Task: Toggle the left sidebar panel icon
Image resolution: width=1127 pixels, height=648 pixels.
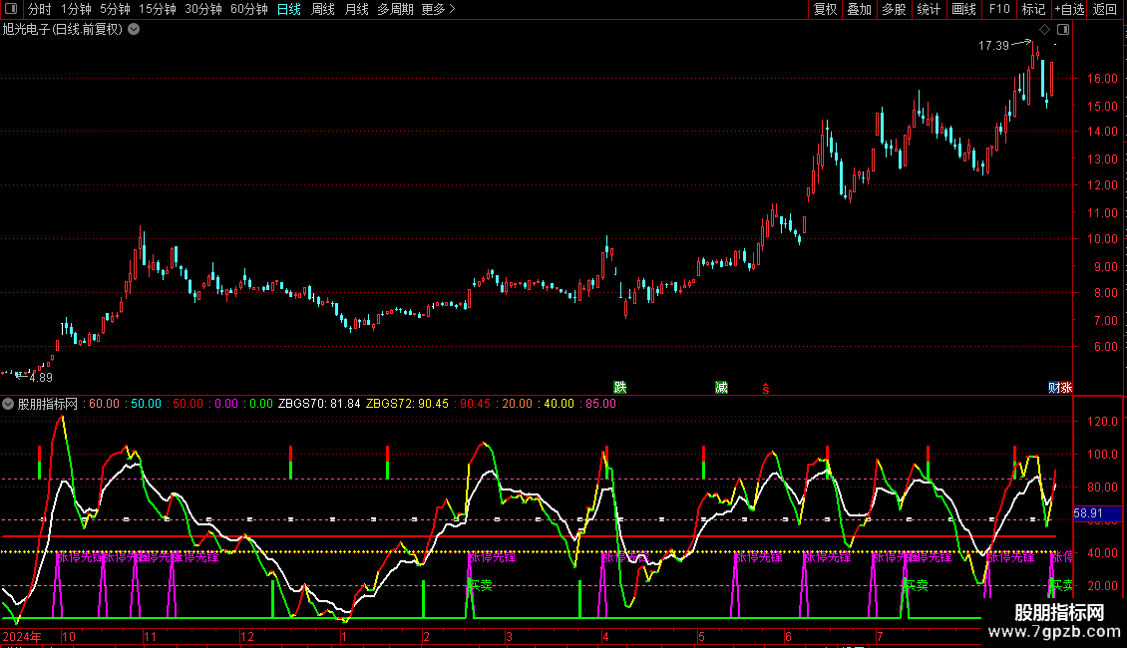Action: tap(11, 10)
